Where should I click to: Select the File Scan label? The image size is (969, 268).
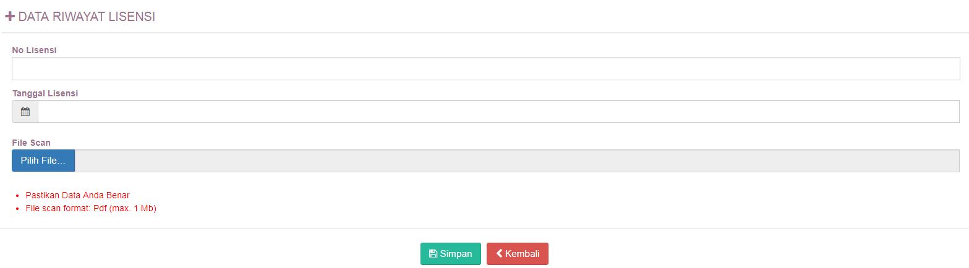(x=32, y=143)
